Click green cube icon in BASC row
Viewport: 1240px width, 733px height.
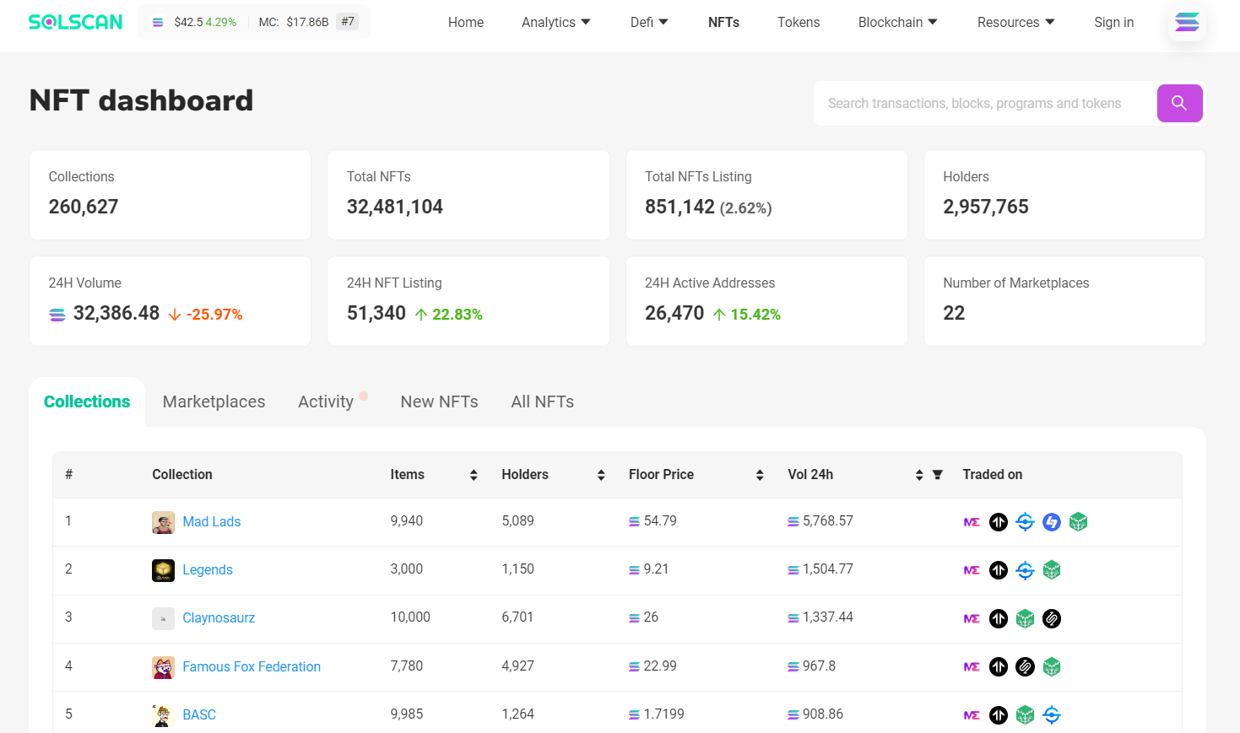pos(1025,715)
